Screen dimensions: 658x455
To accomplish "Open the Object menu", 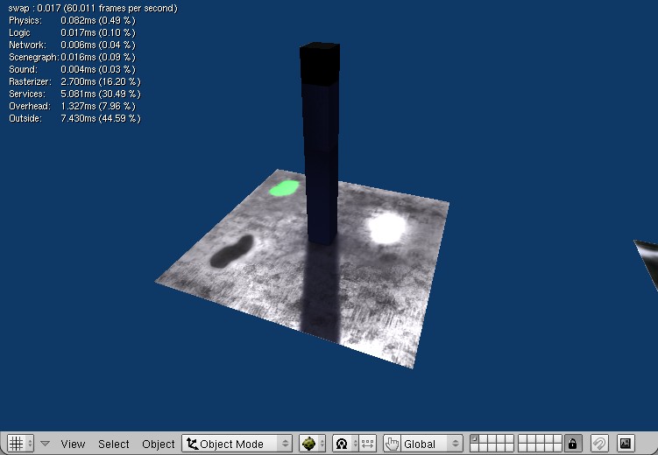I will click(159, 444).
